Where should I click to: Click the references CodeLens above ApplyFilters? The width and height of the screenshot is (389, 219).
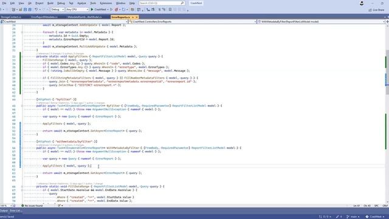60,54
